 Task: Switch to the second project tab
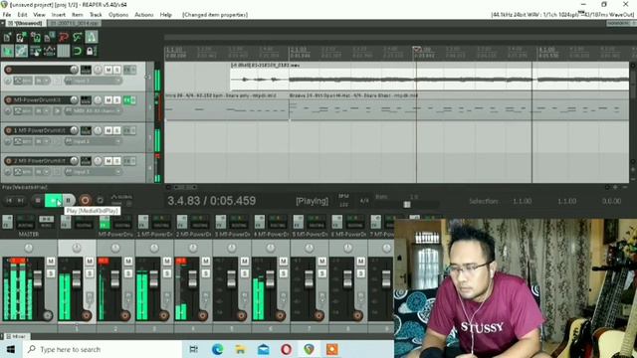tap(75, 24)
